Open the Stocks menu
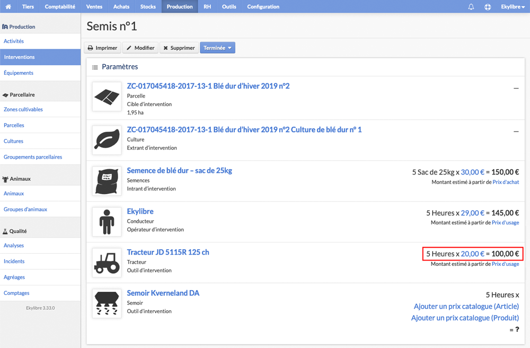The width and height of the screenshot is (530, 348). (148, 6)
